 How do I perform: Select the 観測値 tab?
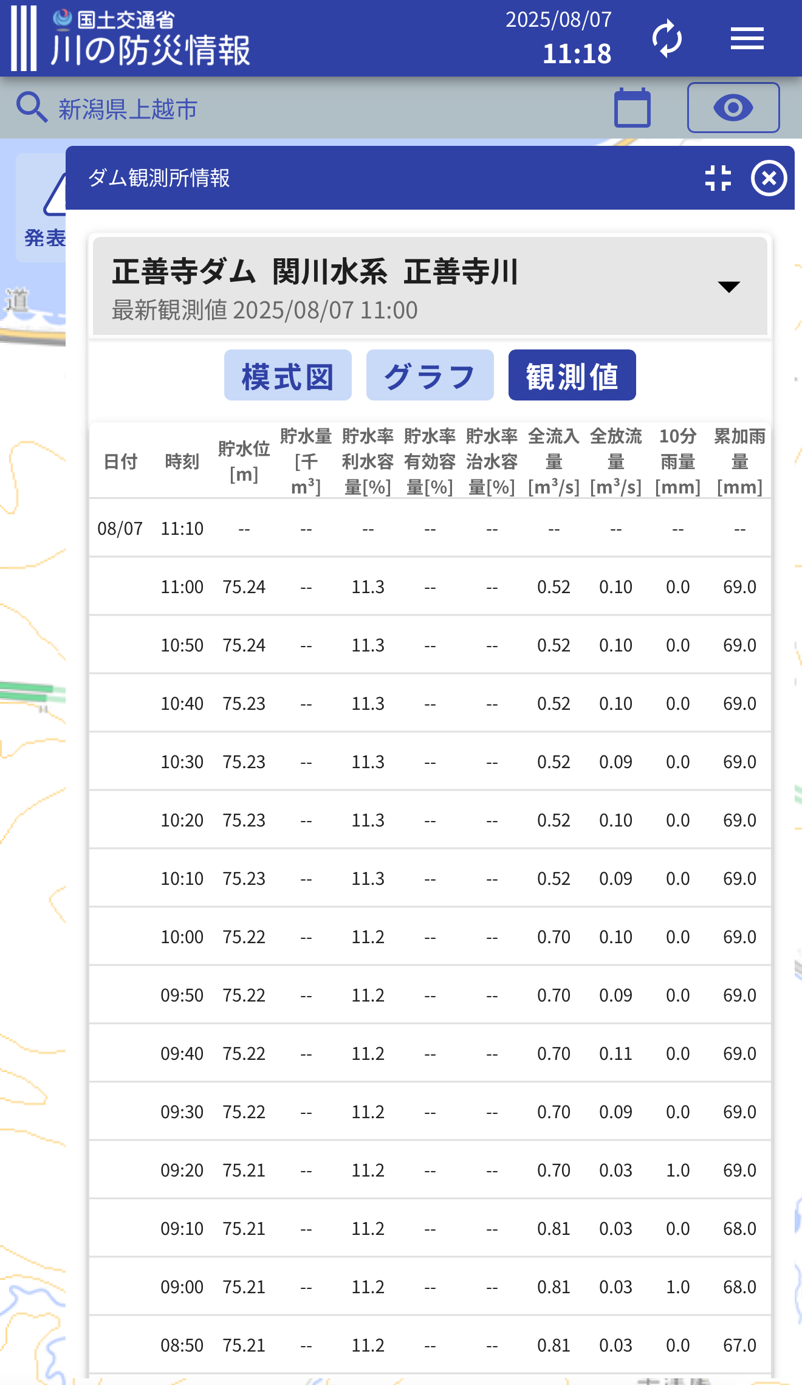572,376
